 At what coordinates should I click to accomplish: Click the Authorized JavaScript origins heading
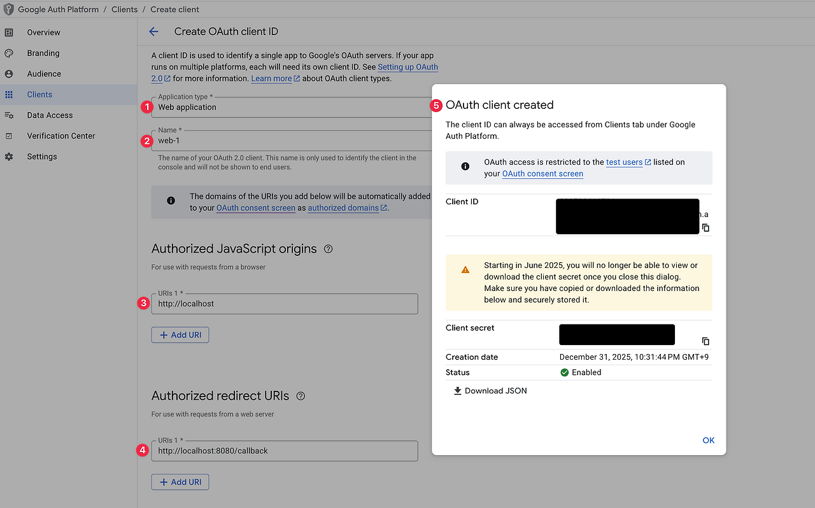click(x=234, y=249)
